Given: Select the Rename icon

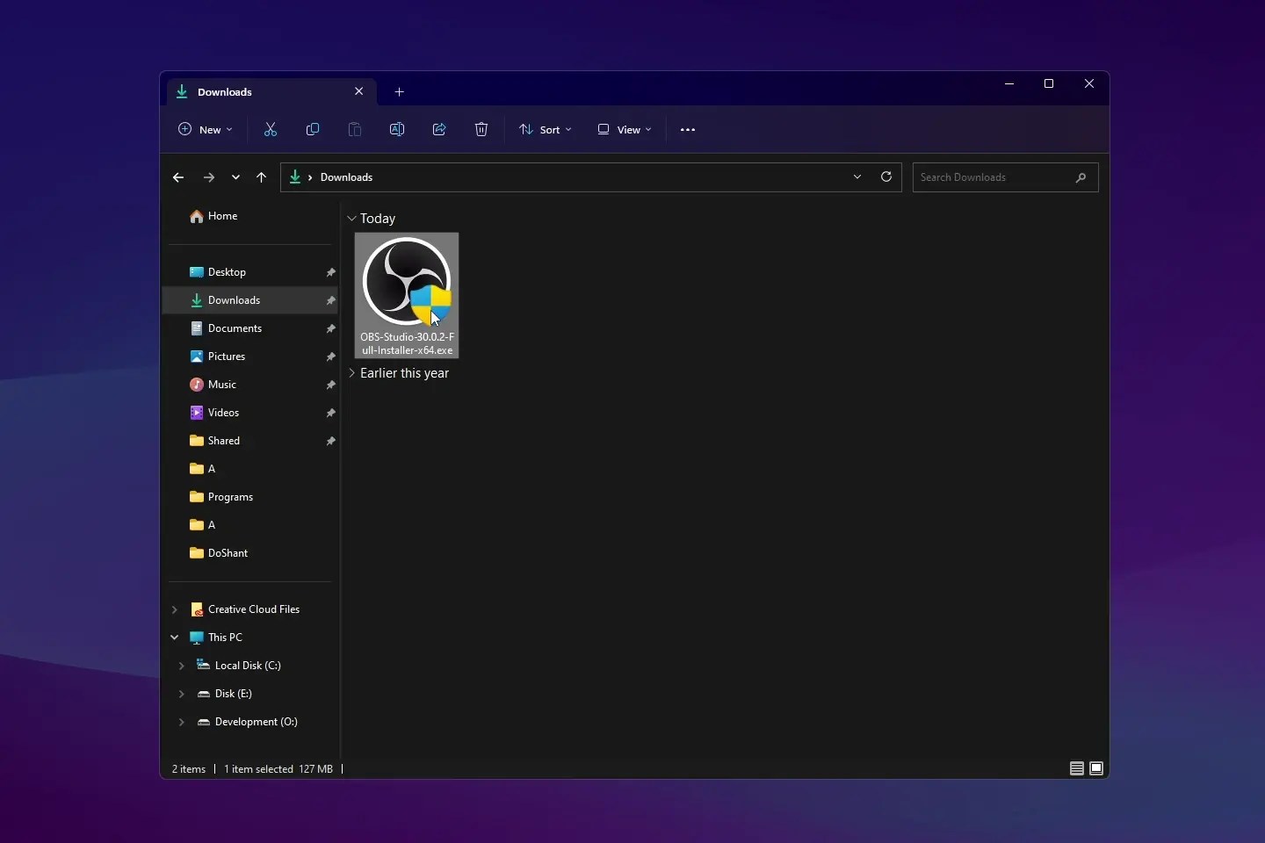Looking at the screenshot, I should click(x=396, y=129).
